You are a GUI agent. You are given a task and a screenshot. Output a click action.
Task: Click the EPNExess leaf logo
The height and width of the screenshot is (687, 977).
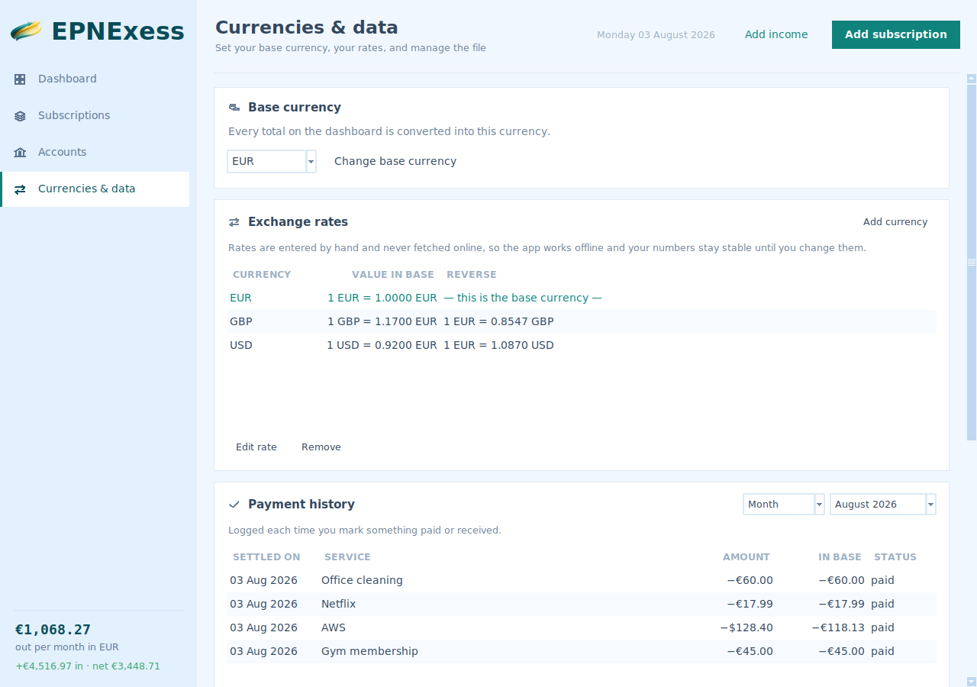26,31
